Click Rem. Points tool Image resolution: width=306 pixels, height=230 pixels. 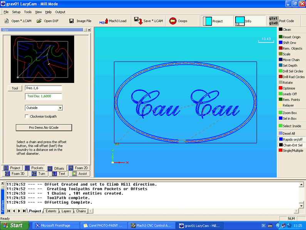(x=289, y=99)
